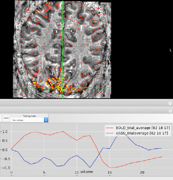
Task: Click the red BOLD curve peak near volume 8
Action: pos(64,131)
